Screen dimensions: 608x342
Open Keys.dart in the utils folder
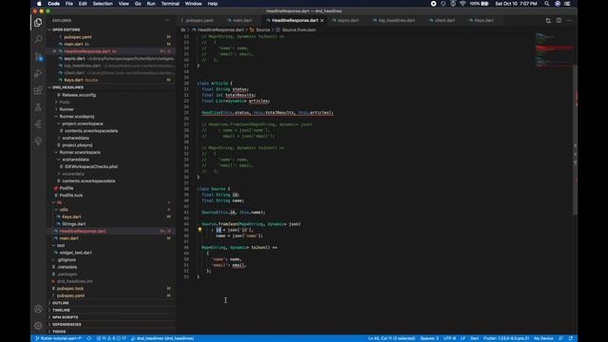(x=72, y=217)
